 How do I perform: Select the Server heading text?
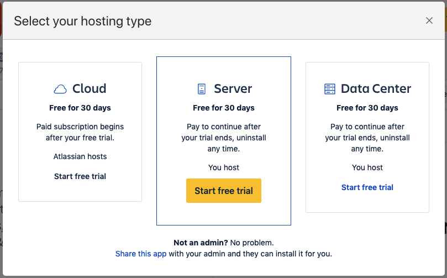coord(233,88)
